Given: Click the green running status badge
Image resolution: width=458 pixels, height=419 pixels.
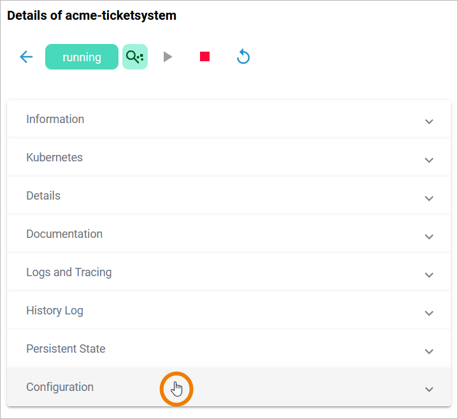Looking at the screenshot, I should tap(82, 57).
